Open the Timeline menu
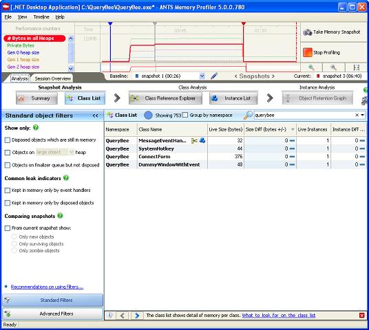Image resolution: width=369 pixels, height=330 pixels. 41,17
